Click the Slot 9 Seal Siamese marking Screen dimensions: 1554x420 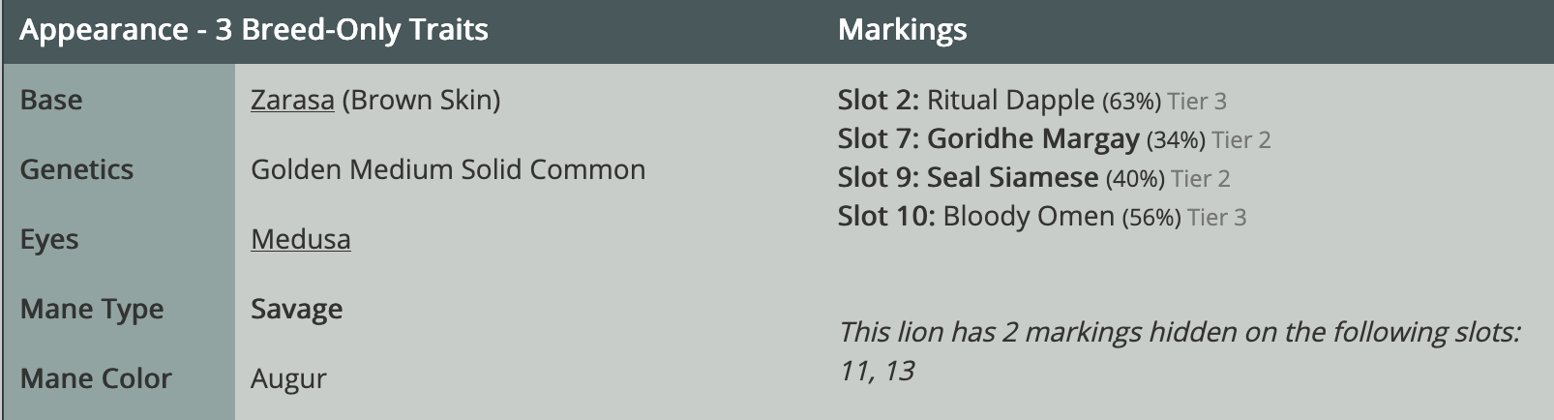pyautogui.click(x=1033, y=177)
